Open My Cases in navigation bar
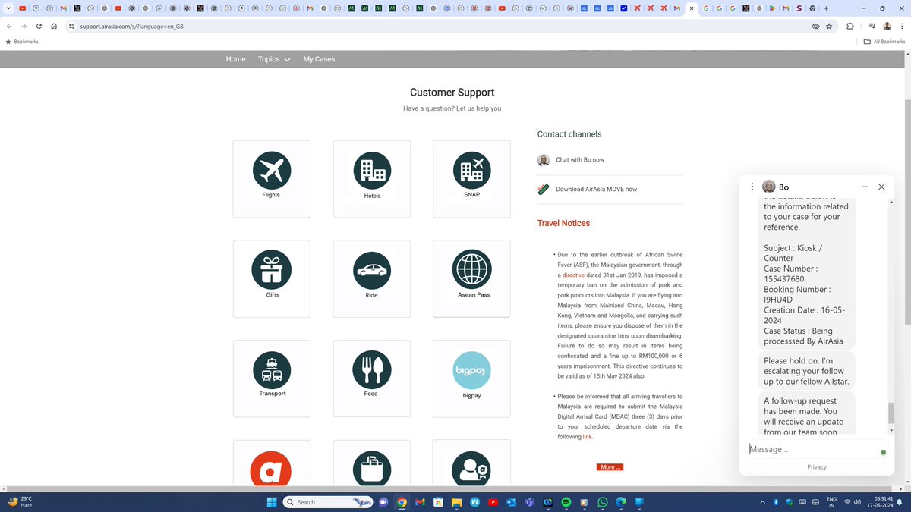This screenshot has width=911, height=512. click(x=319, y=59)
